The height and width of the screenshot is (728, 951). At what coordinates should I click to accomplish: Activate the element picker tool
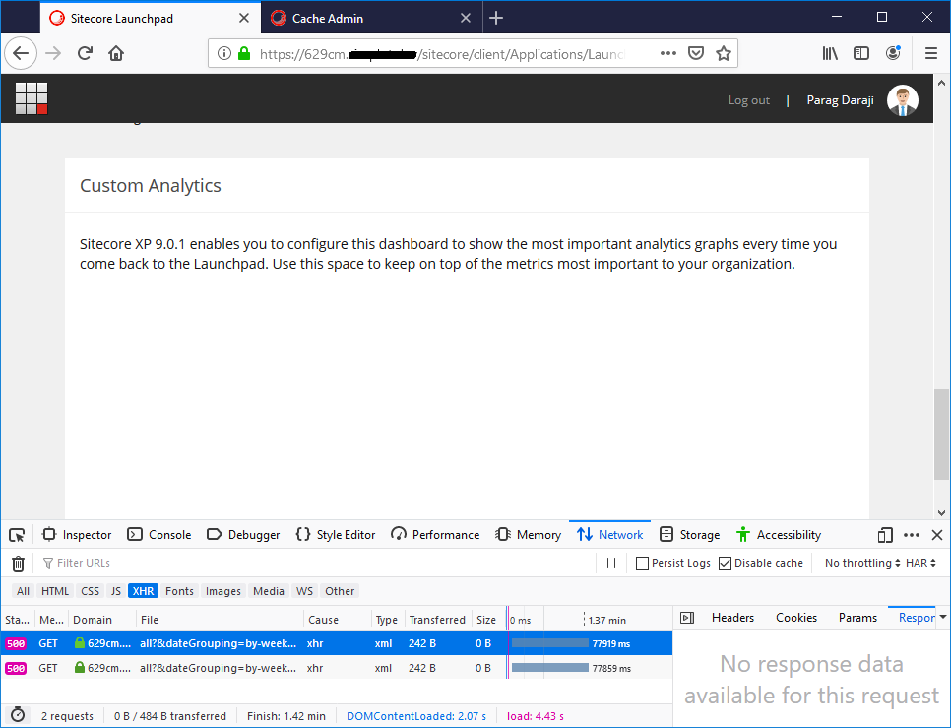pyautogui.click(x=17, y=535)
